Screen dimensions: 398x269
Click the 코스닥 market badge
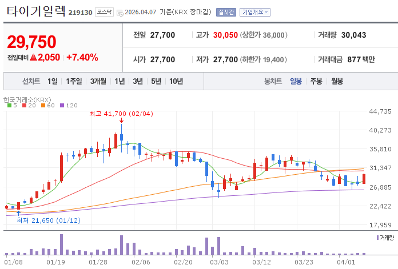104,12
